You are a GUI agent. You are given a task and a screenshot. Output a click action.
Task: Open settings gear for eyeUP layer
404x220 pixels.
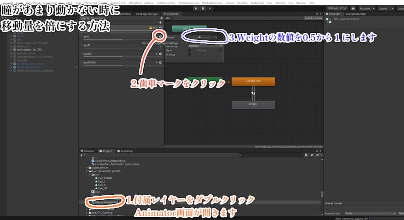(160, 54)
